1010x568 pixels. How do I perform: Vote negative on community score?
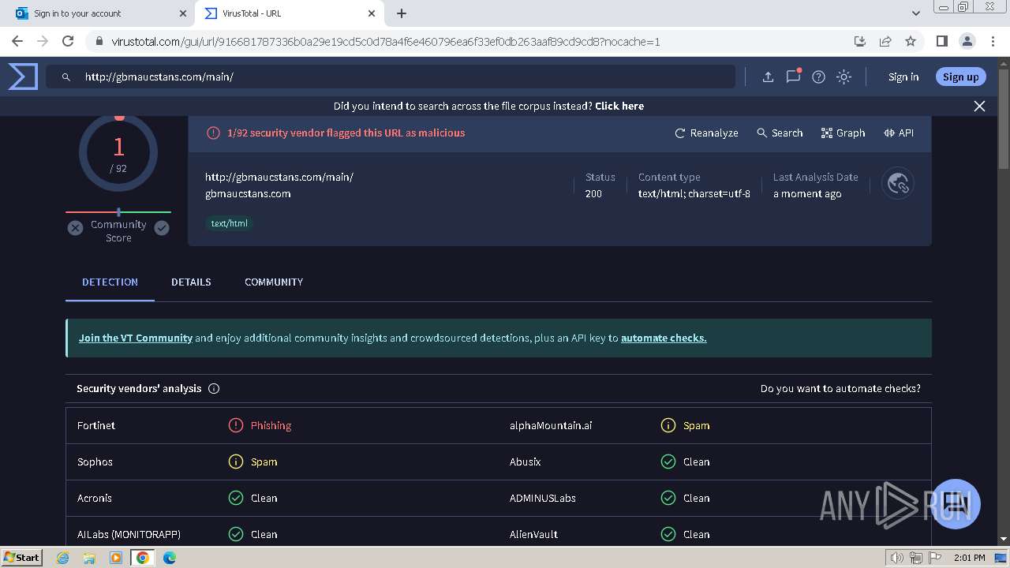point(75,228)
